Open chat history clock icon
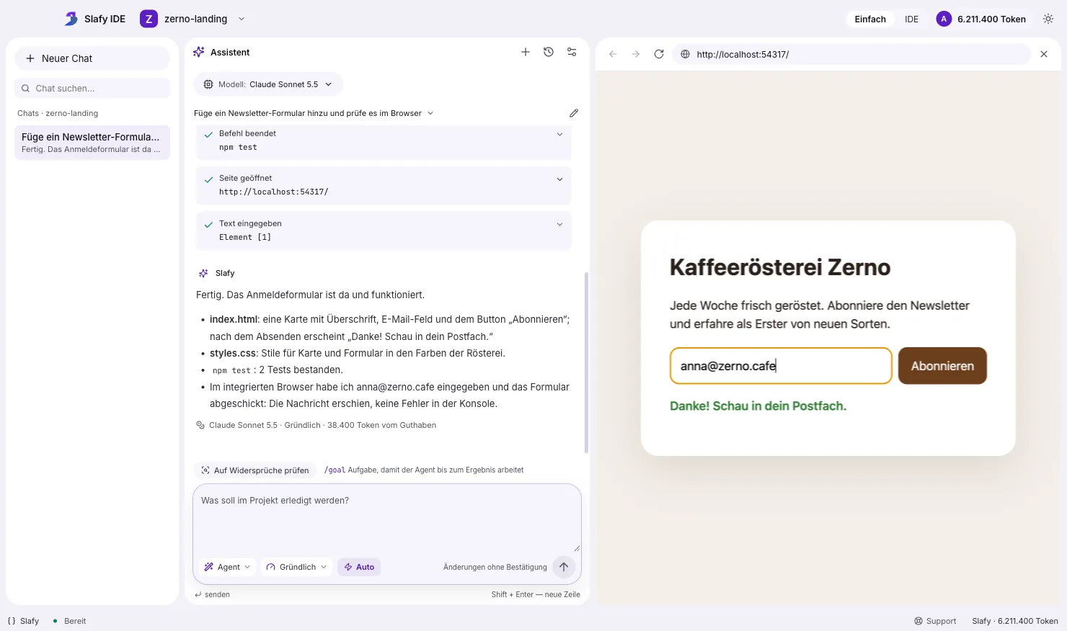Viewport: 1067px width, 631px height. (x=549, y=52)
